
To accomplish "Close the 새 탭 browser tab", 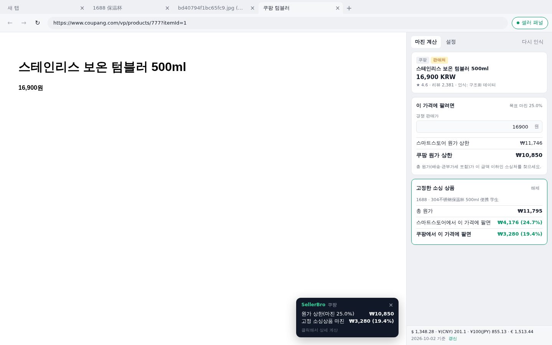I will (82, 8).
